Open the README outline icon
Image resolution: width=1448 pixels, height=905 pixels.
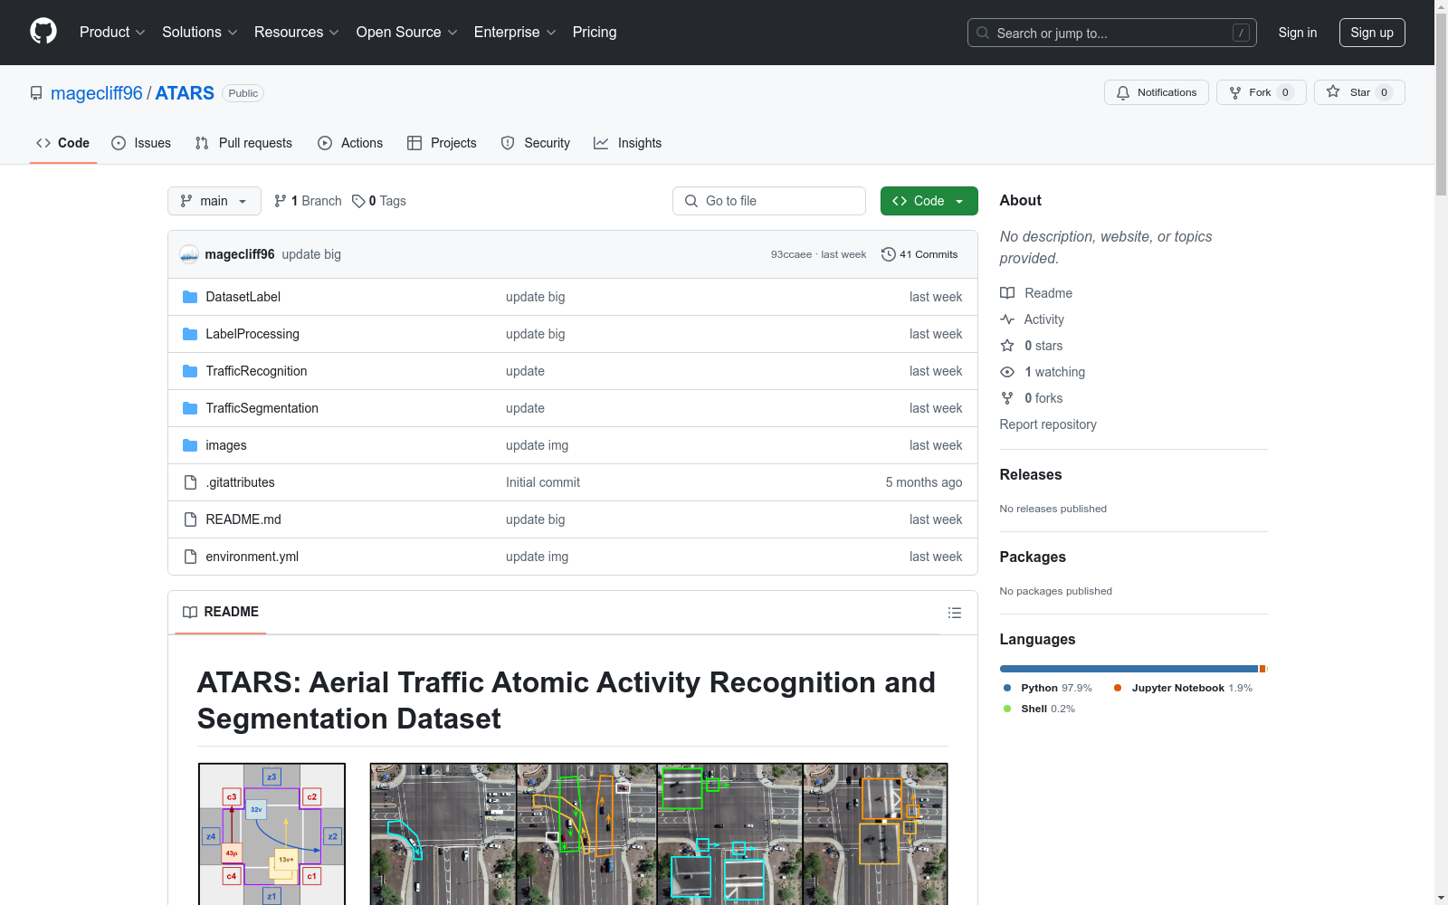click(954, 613)
